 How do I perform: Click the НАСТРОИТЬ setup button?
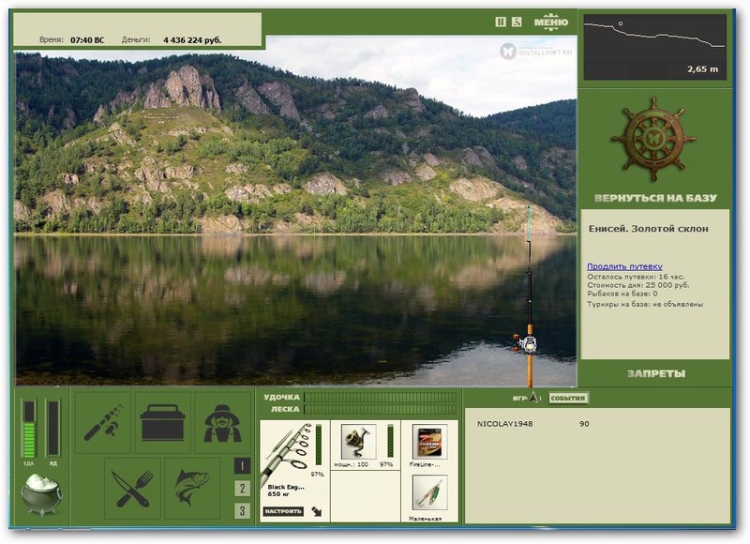pyautogui.click(x=283, y=511)
